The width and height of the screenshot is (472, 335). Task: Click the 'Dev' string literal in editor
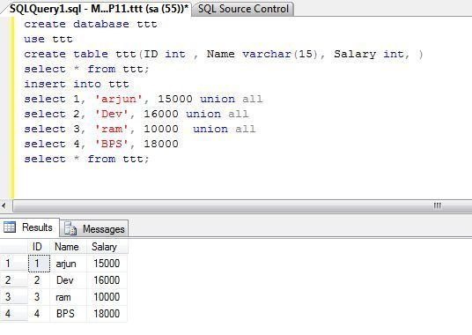point(111,115)
